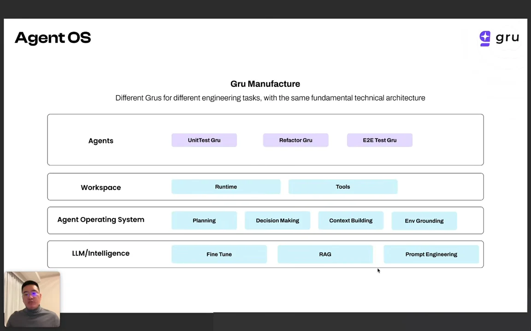Choose the Env Grounding block
Viewport: 531px width, 331px height.
coord(424,221)
